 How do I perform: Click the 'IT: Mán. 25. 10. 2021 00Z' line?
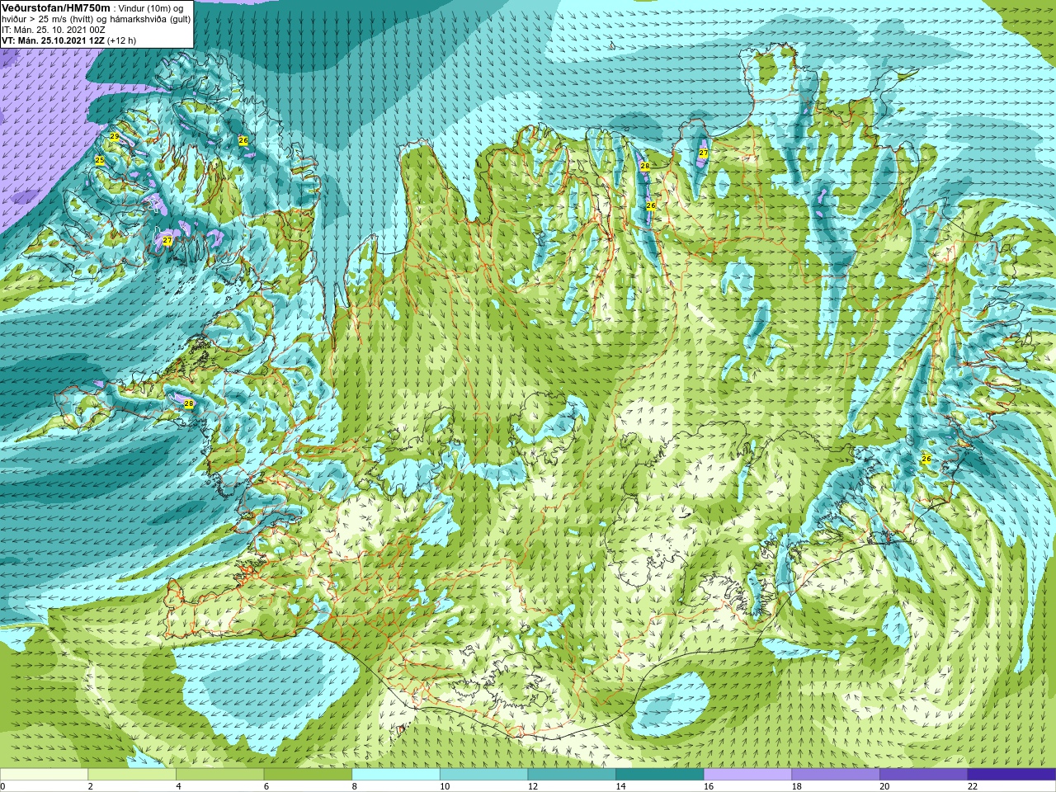click(x=53, y=30)
